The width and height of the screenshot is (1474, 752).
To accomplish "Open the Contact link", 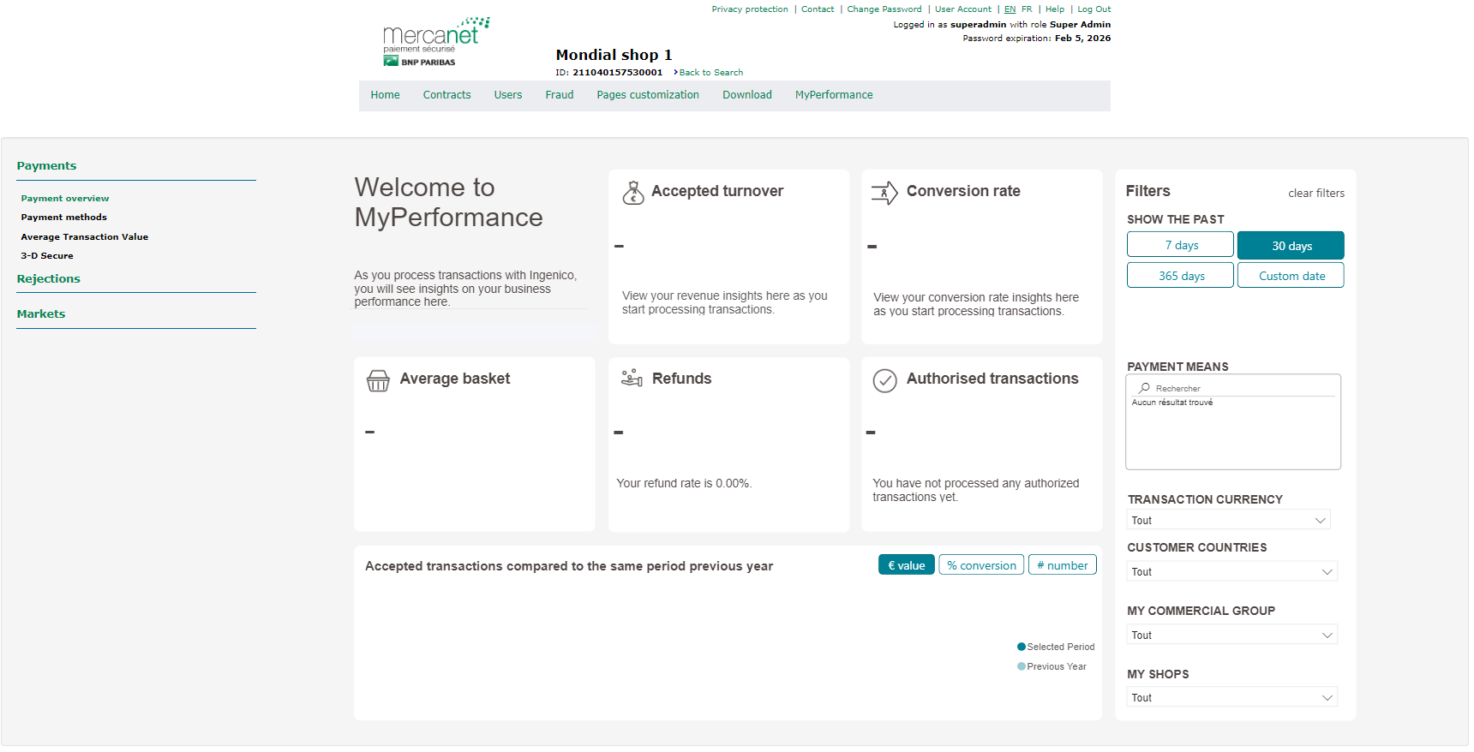I will point(818,9).
